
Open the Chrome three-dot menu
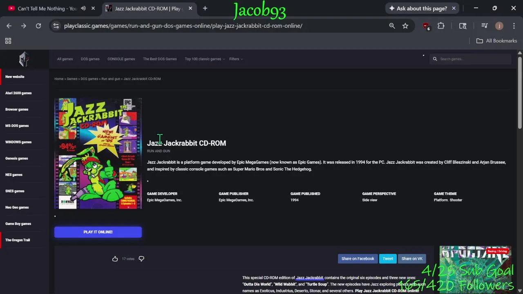513,26
